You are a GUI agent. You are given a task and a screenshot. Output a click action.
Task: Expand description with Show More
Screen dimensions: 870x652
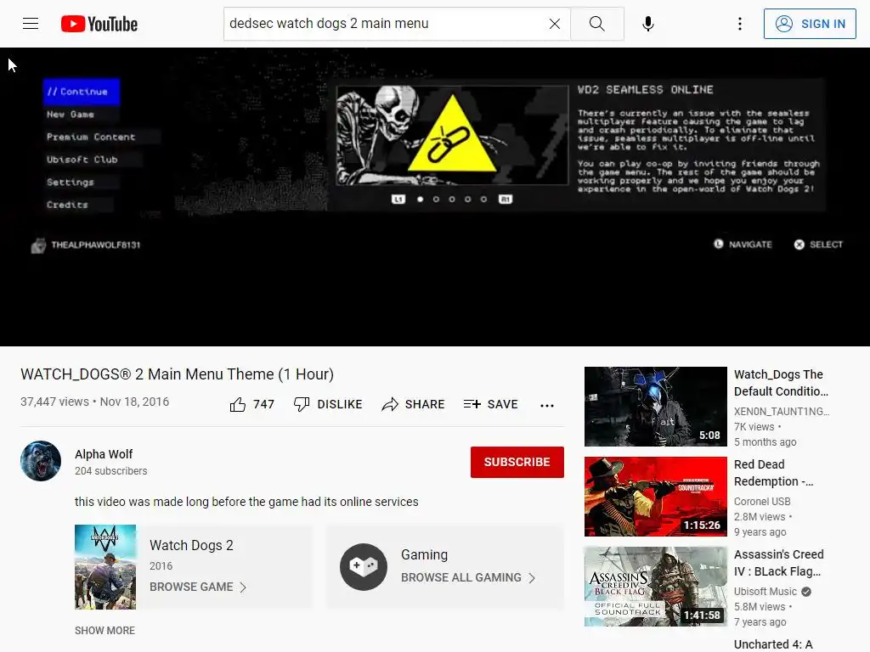coord(105,631)
